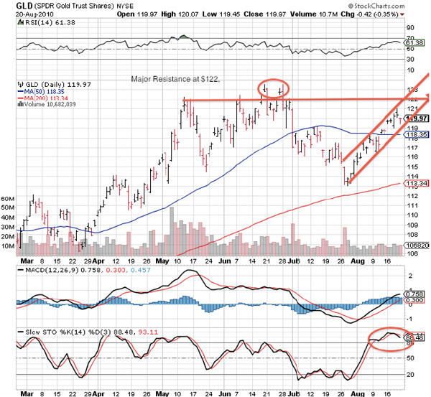
Task: Click the 30M label on the volume axis
Action: coord(8,227)
